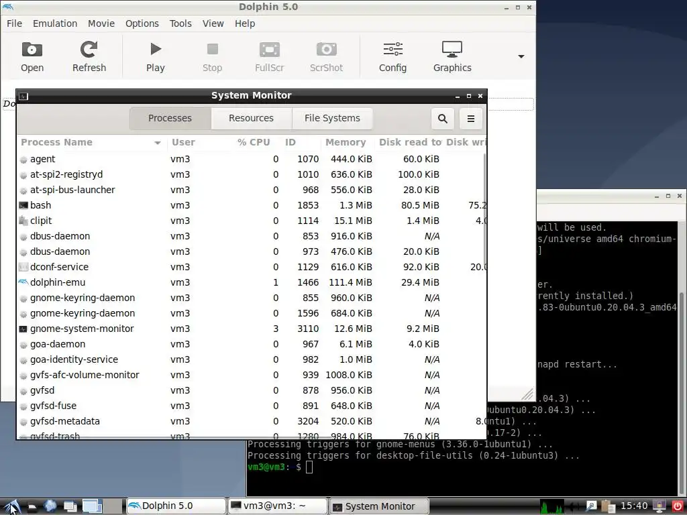This screenshot has width=687, height=515.
Task: Open the Help menu in Dolphin
Action: coord(244,23)
